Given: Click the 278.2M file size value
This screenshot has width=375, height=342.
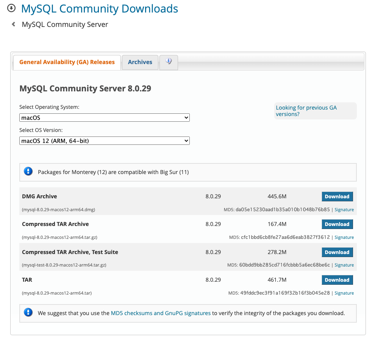Looking at the screenshot, I should (x=277, y=252).
